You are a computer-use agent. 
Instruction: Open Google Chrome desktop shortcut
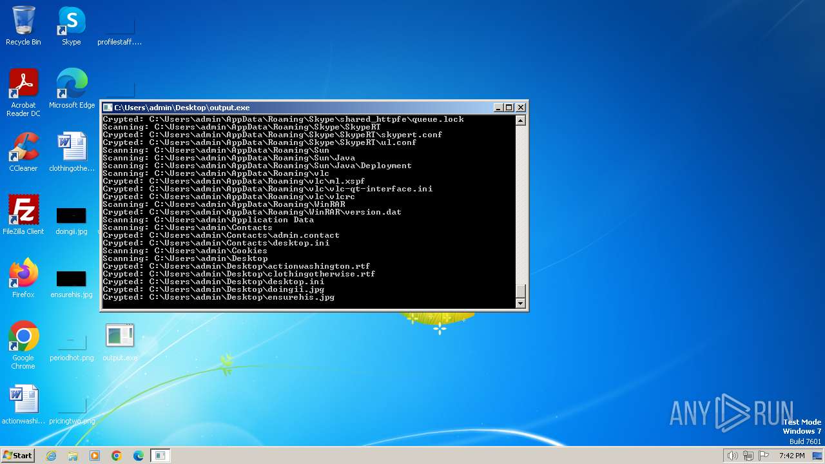[x=23, y=345]
